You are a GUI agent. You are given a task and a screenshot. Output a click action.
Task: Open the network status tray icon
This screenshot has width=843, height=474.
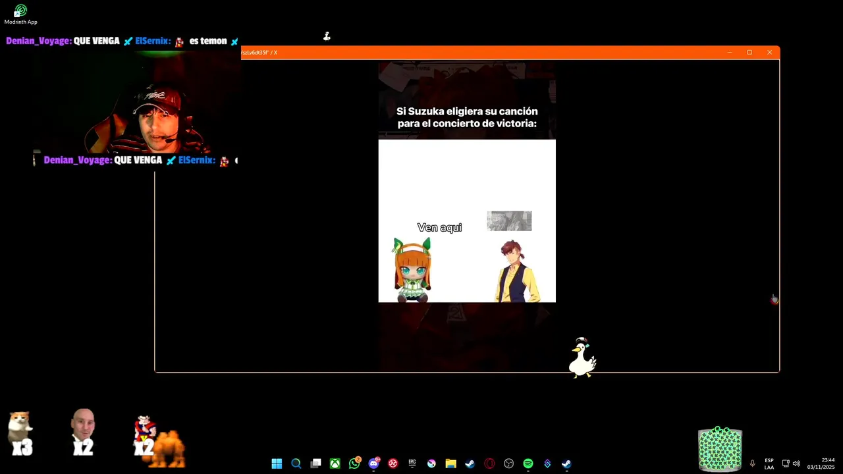click(x=786, y=463)
